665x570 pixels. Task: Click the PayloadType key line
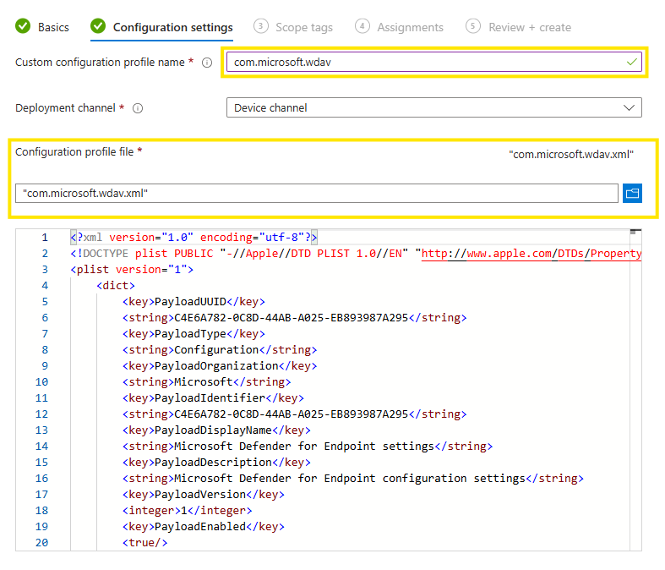click(194, 334)
